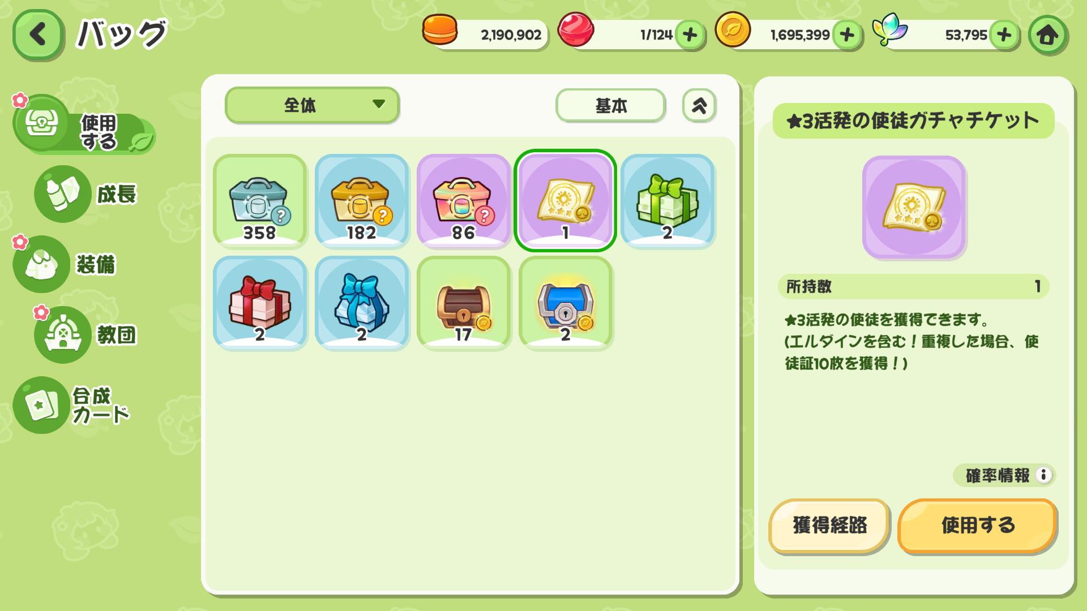Use the ticket with 使用する button

977,526
